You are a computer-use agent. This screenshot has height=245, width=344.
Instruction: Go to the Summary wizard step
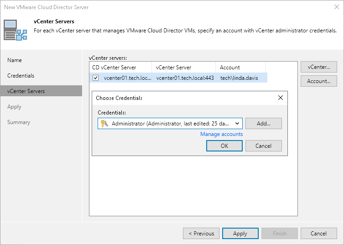[19, 122]
